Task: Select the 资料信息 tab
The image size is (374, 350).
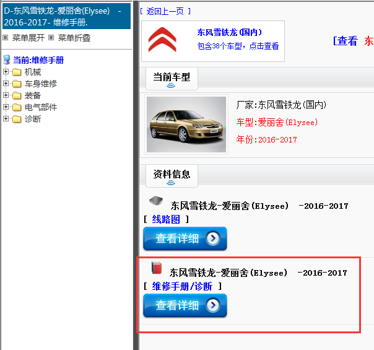Action: pyautogui.click(x=172, y=176)
